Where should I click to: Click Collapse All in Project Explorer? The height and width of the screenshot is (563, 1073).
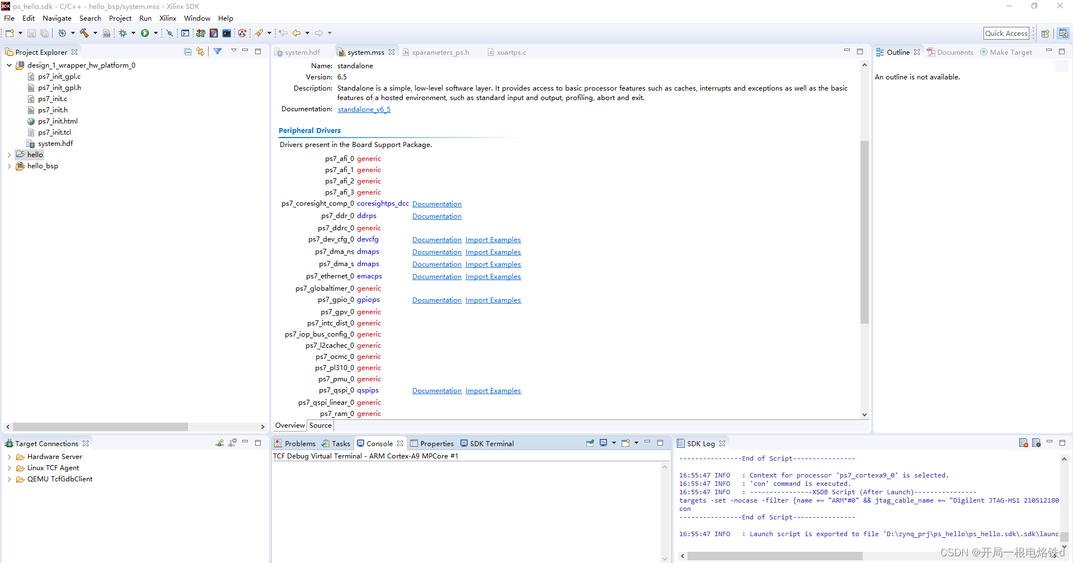[x=187, y=51]
